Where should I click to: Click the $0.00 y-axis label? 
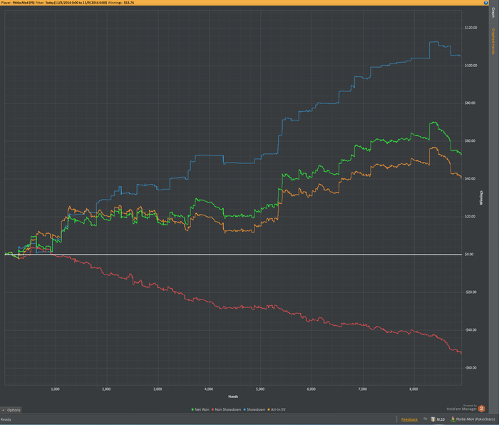469,255
